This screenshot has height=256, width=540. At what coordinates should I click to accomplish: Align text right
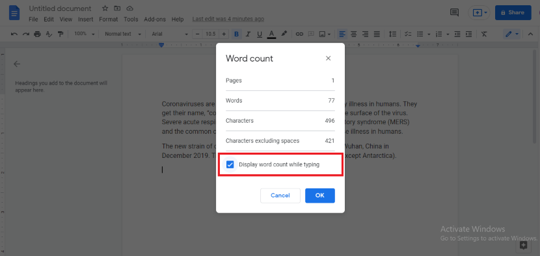pyautogui.click(x=366, y=34)
